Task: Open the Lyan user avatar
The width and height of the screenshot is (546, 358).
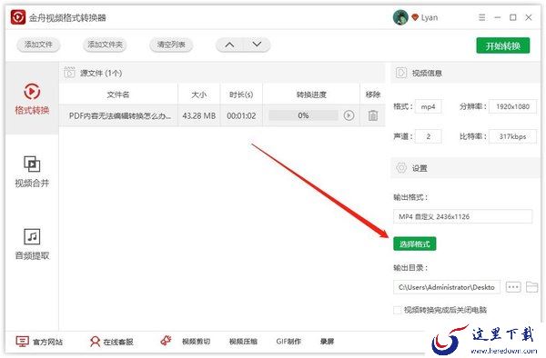Action: pyautogui.click(x=400, y=17)
